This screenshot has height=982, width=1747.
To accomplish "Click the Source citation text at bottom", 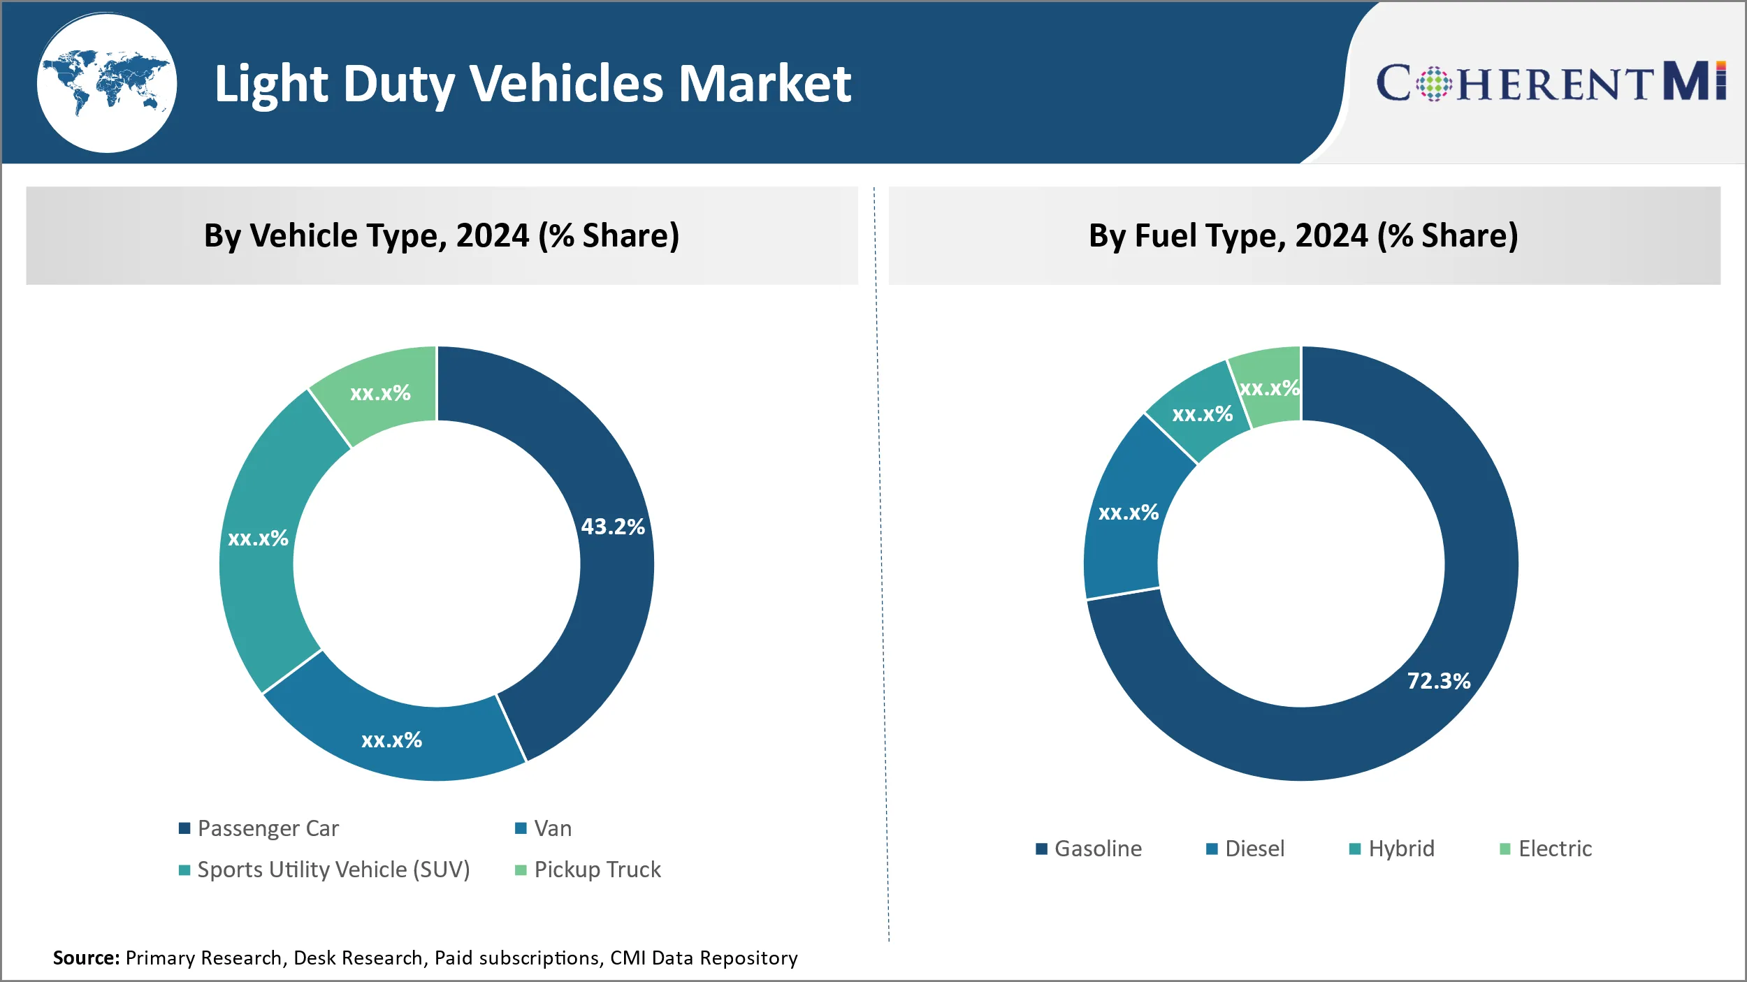I will point(425,958).
